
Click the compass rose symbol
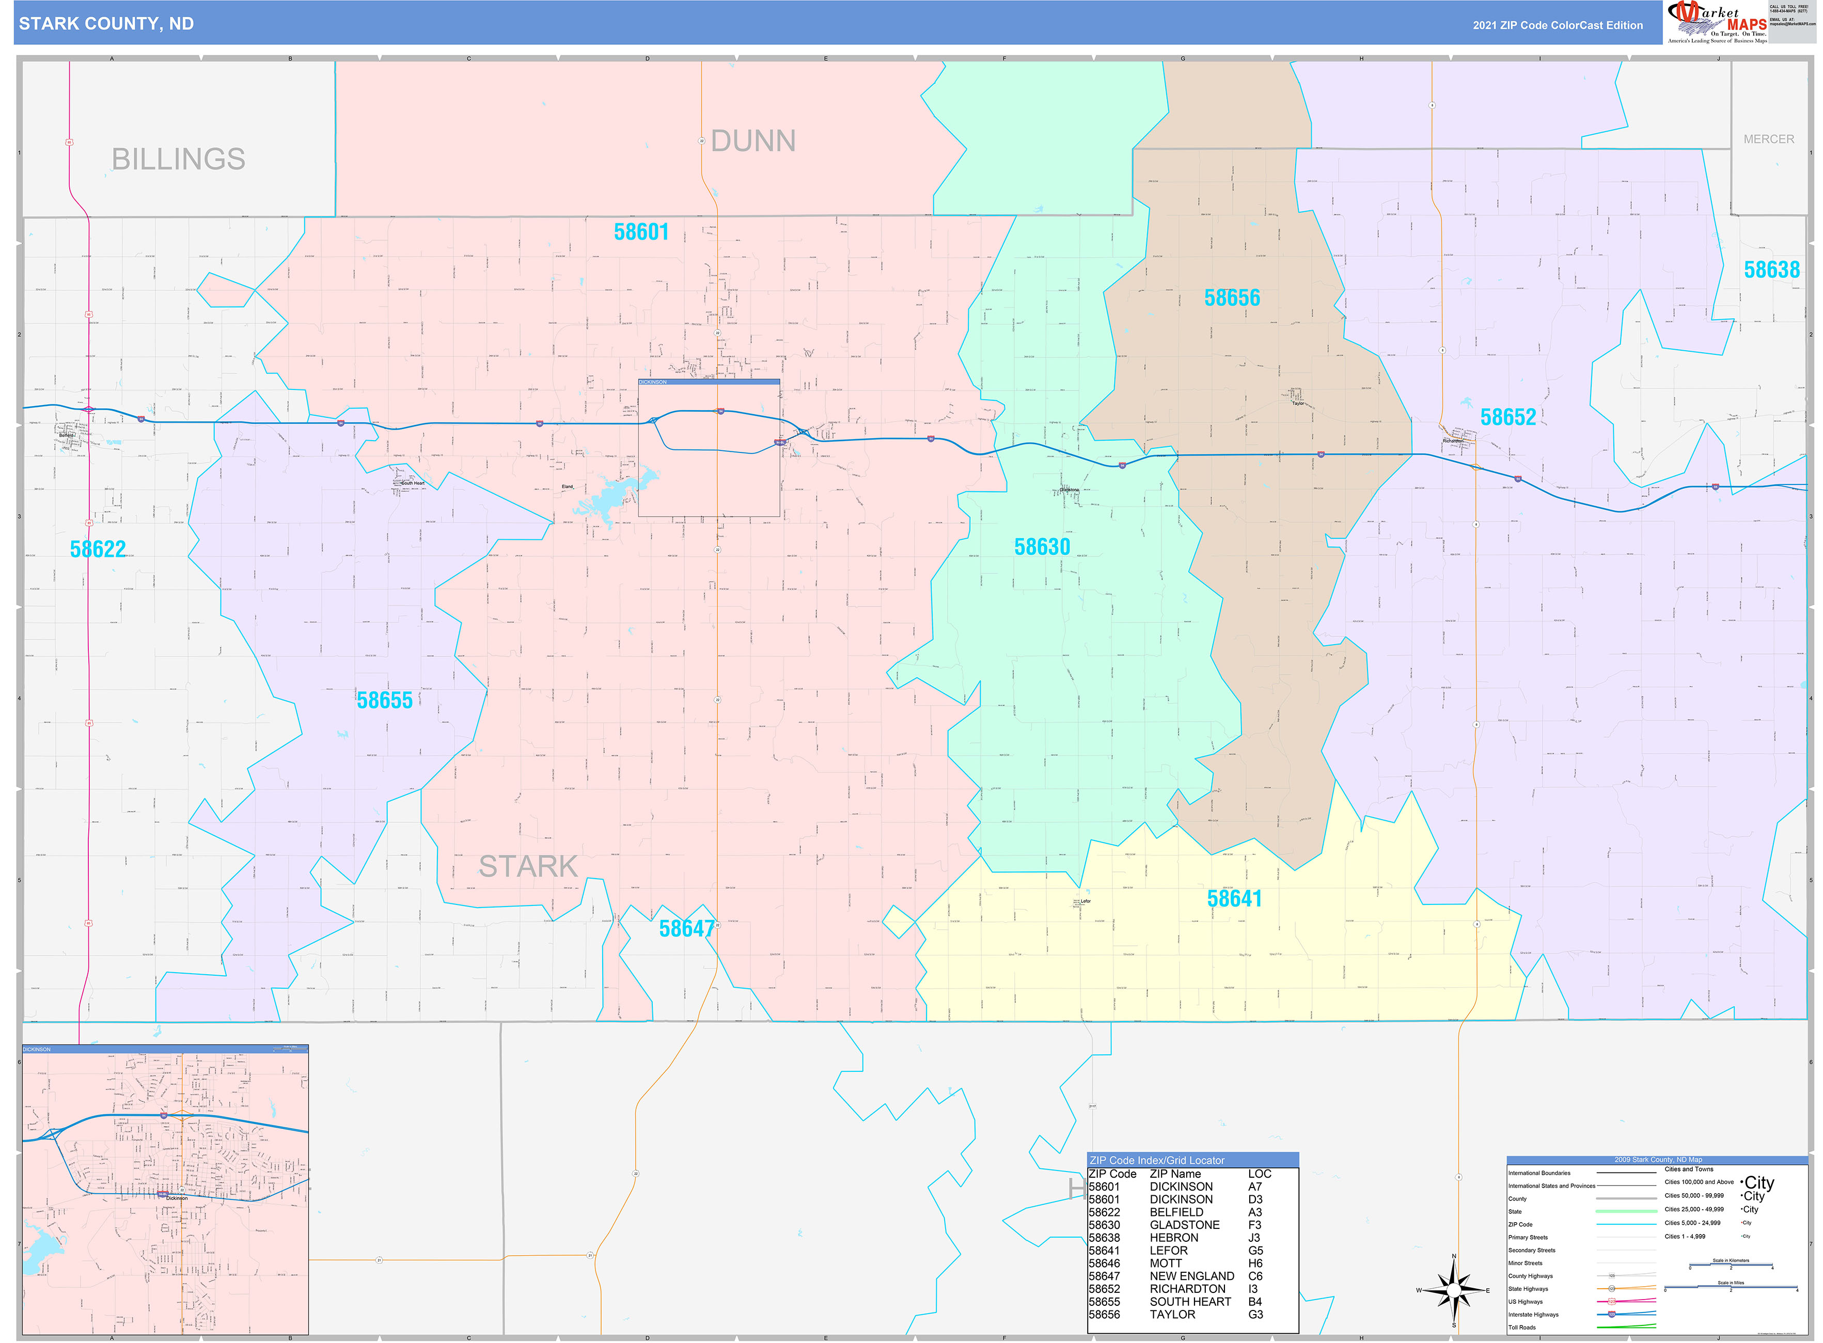(x=1453, y=1290)
